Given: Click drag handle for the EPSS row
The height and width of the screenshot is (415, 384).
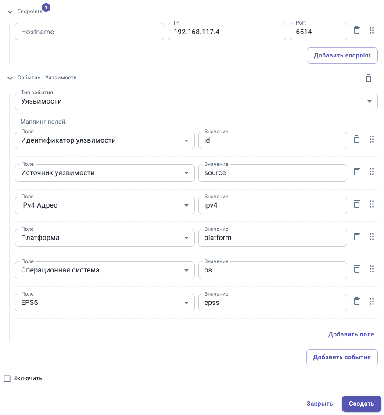Looking at the screenshot, I should point(372,302).
